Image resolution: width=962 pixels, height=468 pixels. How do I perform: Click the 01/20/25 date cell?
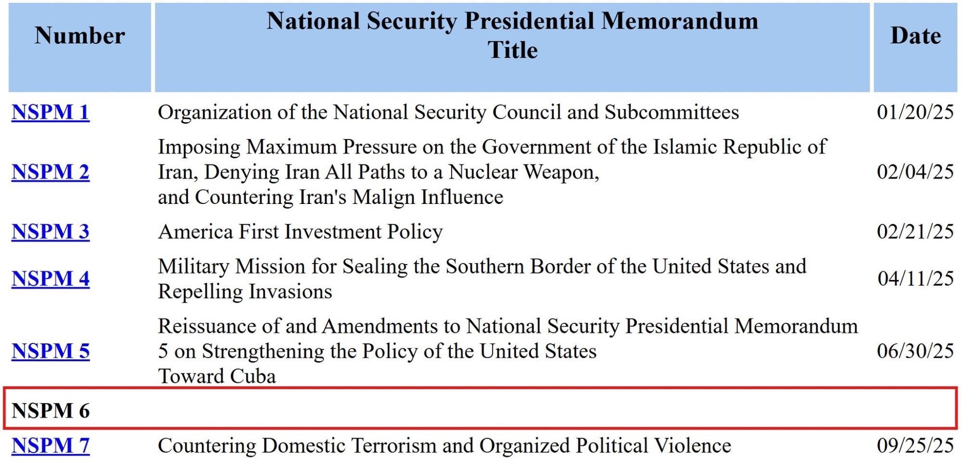pyautogui.click(x=915, y=113)
